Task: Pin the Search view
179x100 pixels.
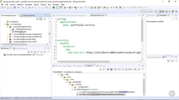Action: (x=135, y=69)
